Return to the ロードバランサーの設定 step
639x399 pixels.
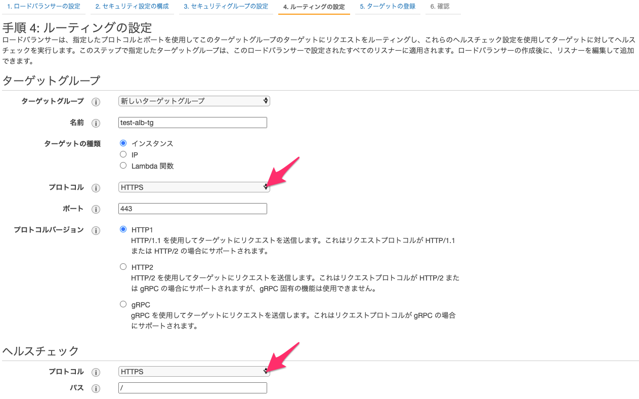pos(42,6)
